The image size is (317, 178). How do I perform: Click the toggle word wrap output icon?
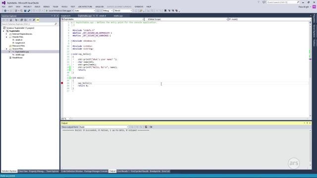coord(151,127)
